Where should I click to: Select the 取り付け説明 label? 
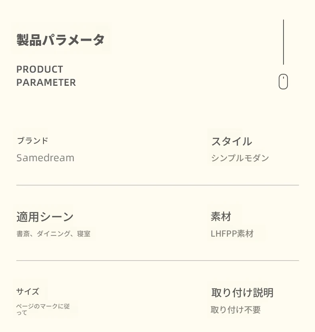click(242, 292)
